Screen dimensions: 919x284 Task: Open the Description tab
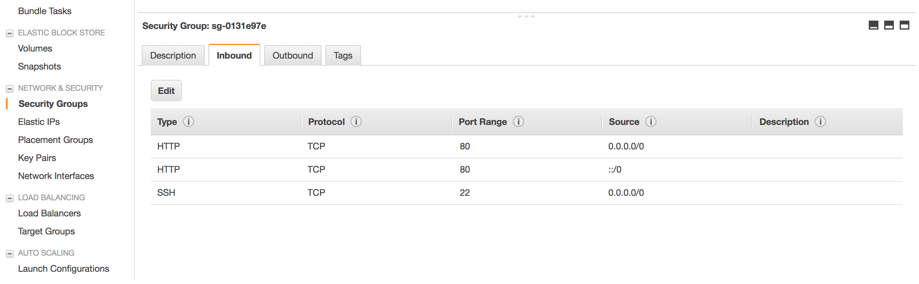tap(173, 56)
